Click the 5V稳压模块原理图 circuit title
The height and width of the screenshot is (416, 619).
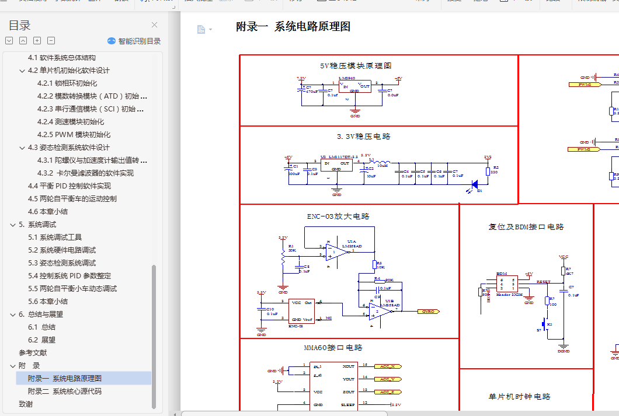coord(356,66)
